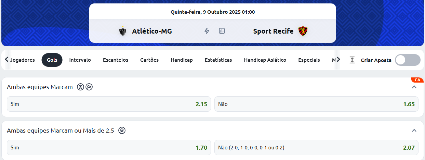Click the collapse-all markets icon

352,60
